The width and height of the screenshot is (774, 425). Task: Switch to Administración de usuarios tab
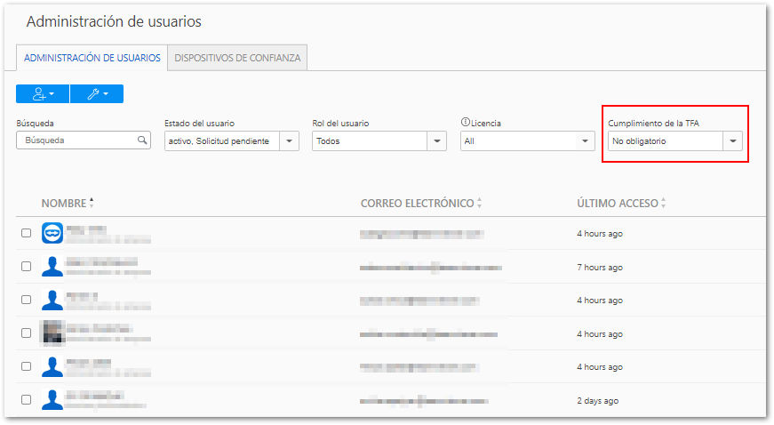click(x=92, y=58)
